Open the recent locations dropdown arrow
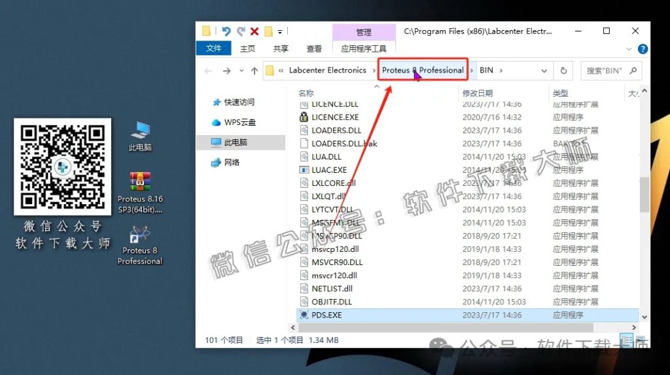The width and height of the screenshot is (670, 375). pos(241,71)
